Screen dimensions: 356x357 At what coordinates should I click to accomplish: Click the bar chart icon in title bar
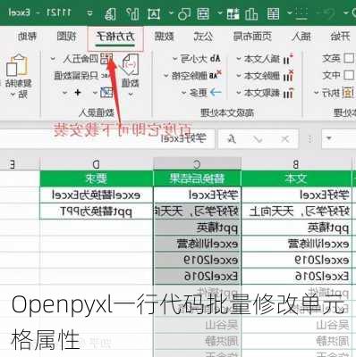251,13
